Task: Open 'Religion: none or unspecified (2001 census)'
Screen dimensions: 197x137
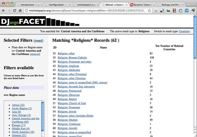Action: 82,82
